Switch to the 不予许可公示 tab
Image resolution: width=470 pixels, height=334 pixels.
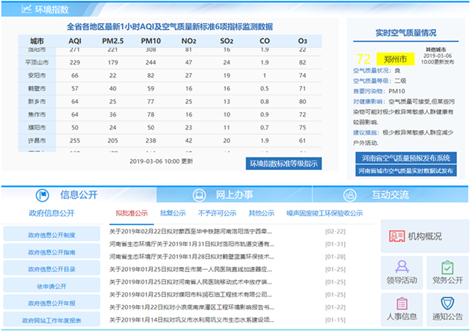pyautogui.click(x=216, y=213)
